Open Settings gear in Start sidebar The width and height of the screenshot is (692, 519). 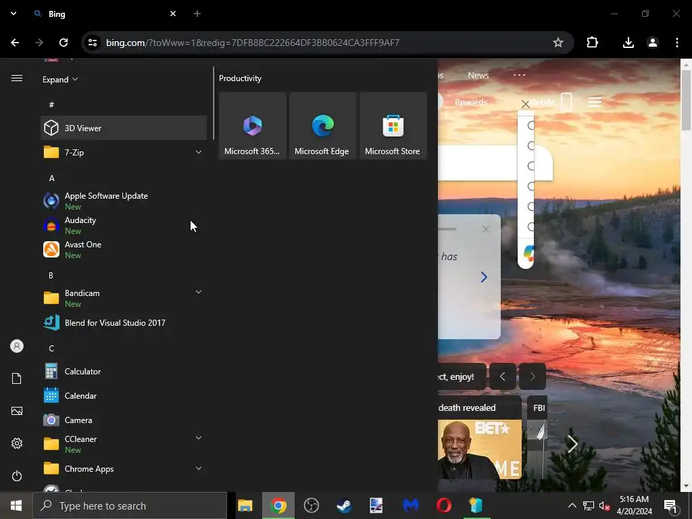coord(17,443)
